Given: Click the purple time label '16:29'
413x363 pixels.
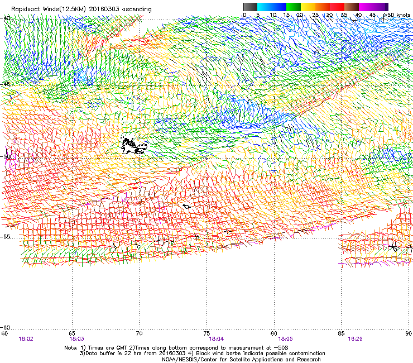Looking at the screenshot, I should [355, 339].
